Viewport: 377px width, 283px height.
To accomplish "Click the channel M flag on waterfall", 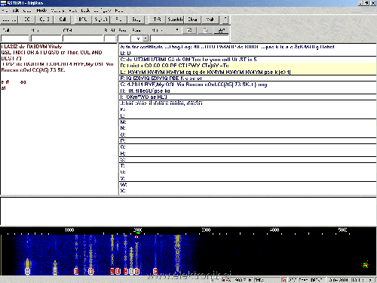I will tap(28, 271).
